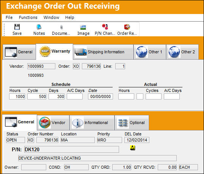Click the Order type XO field in header
The image size is (204, 174).
(x=76, y=66)
